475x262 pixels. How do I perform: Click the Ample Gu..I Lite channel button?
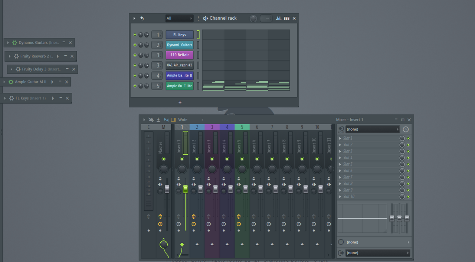coord(180,86)
